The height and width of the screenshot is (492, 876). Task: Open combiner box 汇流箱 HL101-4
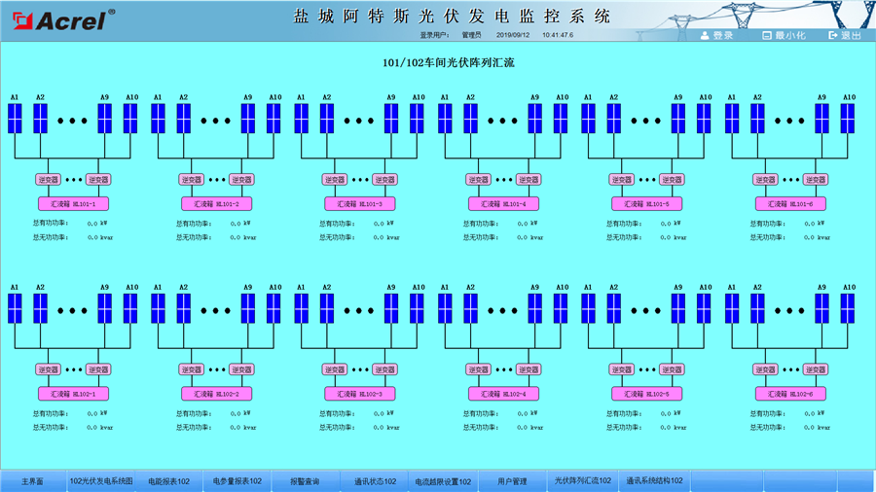tap(503, 203)
